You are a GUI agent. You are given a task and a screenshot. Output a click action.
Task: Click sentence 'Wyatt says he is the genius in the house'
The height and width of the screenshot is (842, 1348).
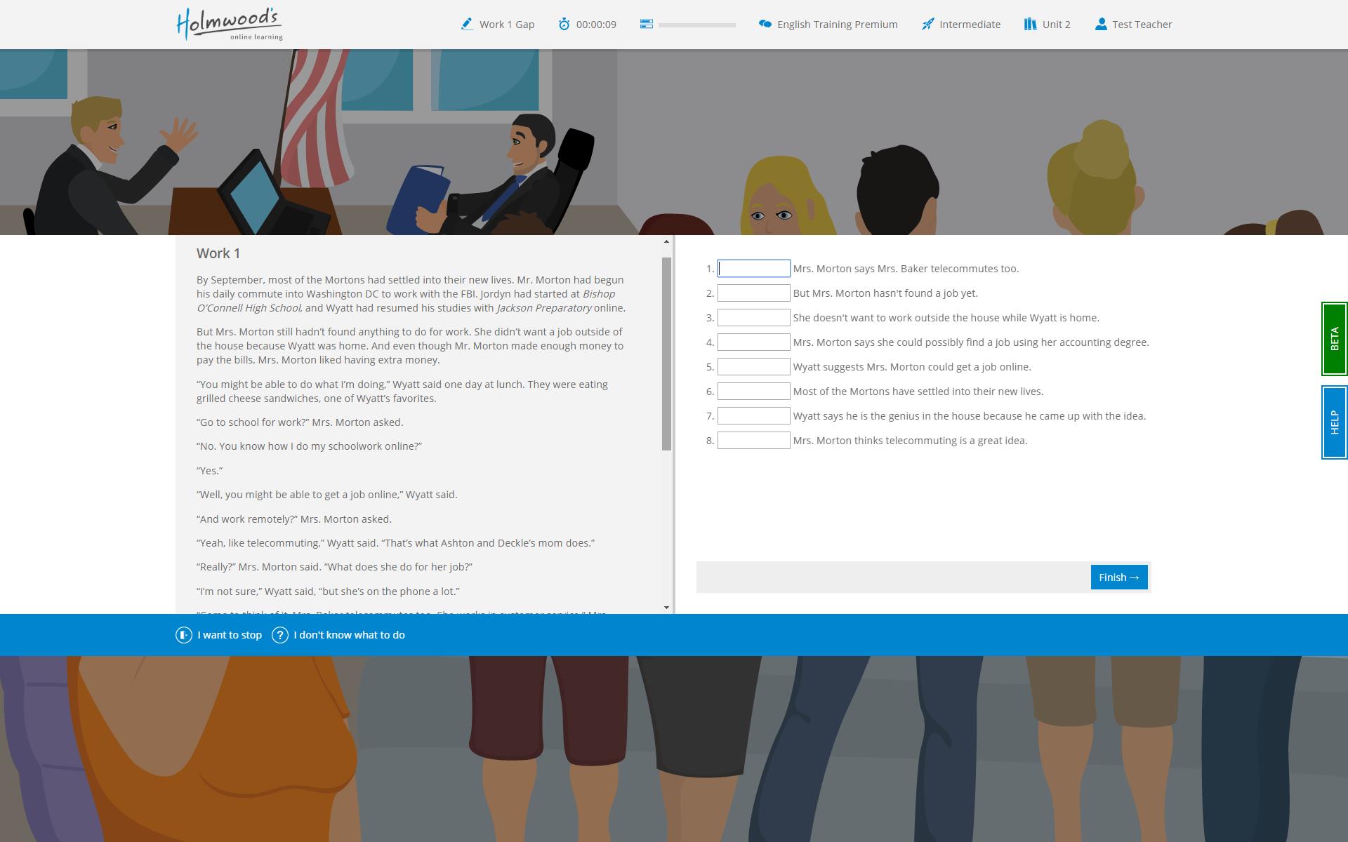coord(970,416)
